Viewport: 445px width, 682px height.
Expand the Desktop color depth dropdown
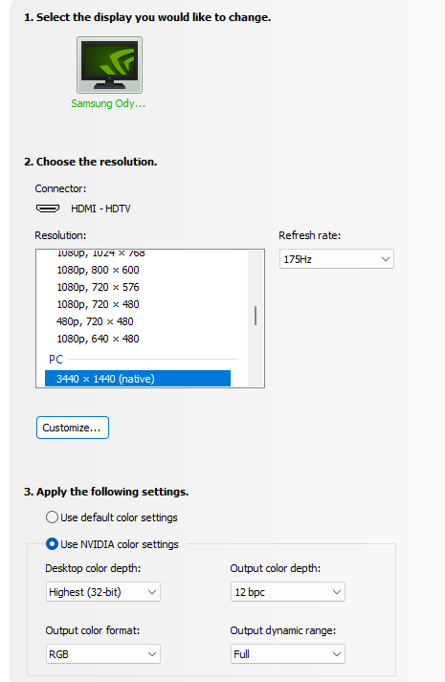[x=103, y=592]
